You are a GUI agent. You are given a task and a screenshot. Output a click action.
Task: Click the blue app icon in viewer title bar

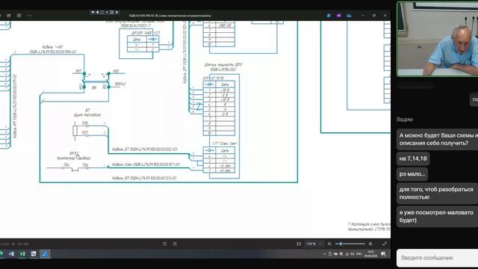329,15
